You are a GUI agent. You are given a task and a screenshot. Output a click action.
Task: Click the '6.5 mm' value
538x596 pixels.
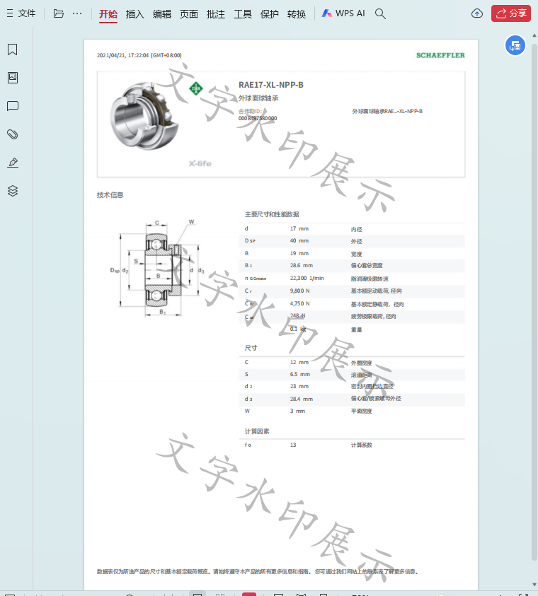tap(300, 375)
